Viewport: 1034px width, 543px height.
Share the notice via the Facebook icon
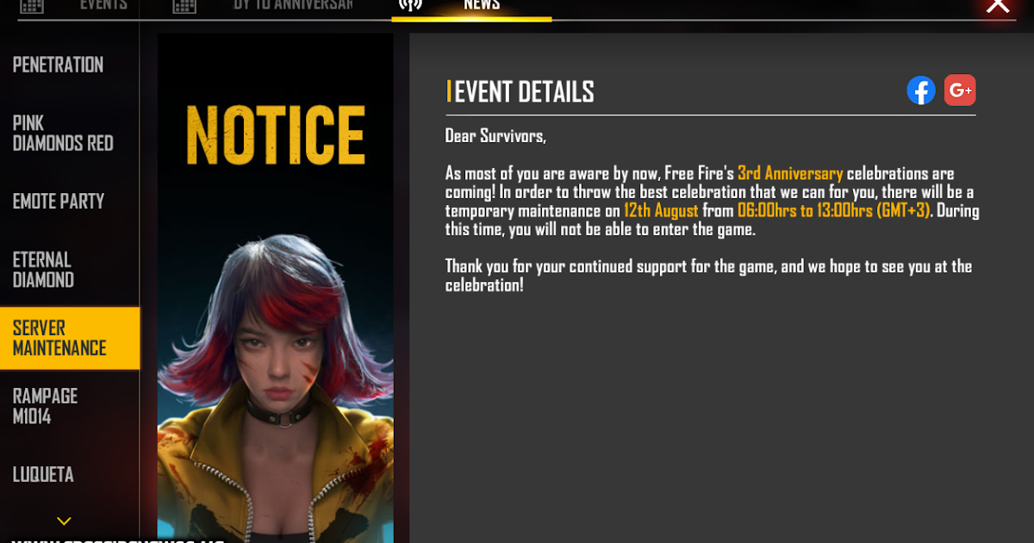921,90
